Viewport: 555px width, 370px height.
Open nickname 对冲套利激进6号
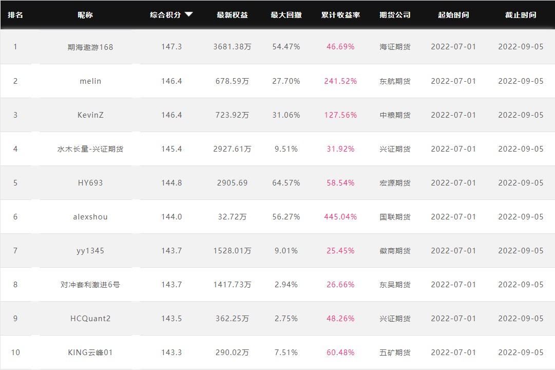90,285
